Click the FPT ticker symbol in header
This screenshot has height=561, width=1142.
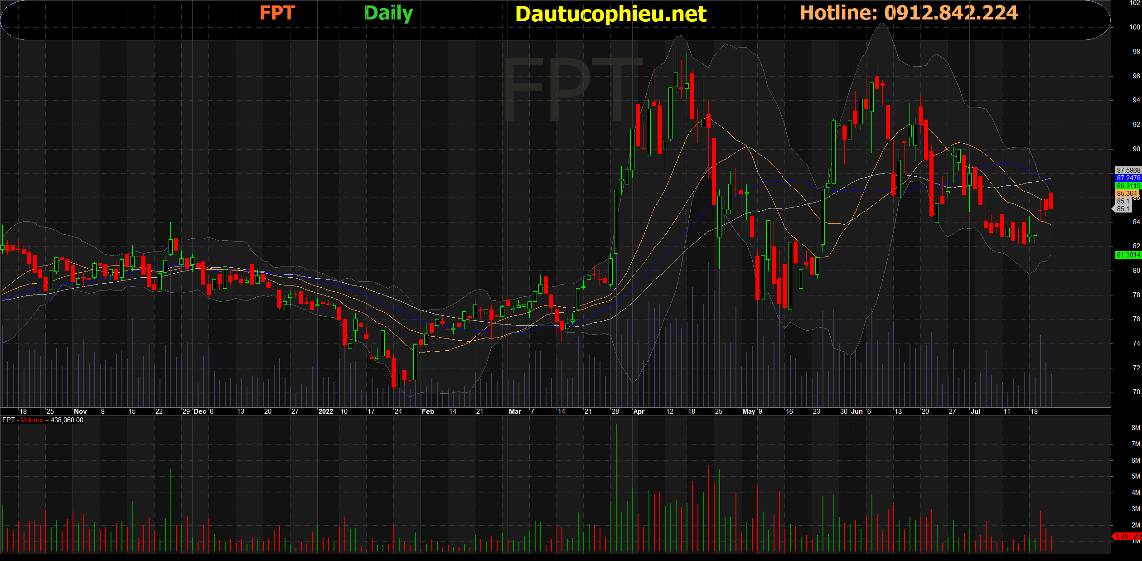277,13
